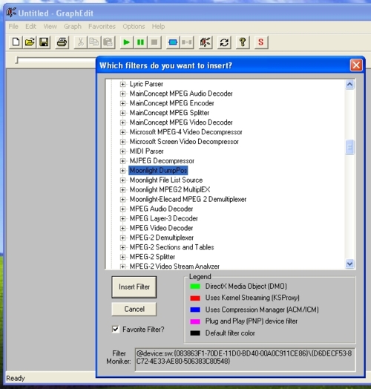Image resolution: width=371 pixels, height=389 pixels.
Task: Open the Graph menu
Action: coord(73,26)
